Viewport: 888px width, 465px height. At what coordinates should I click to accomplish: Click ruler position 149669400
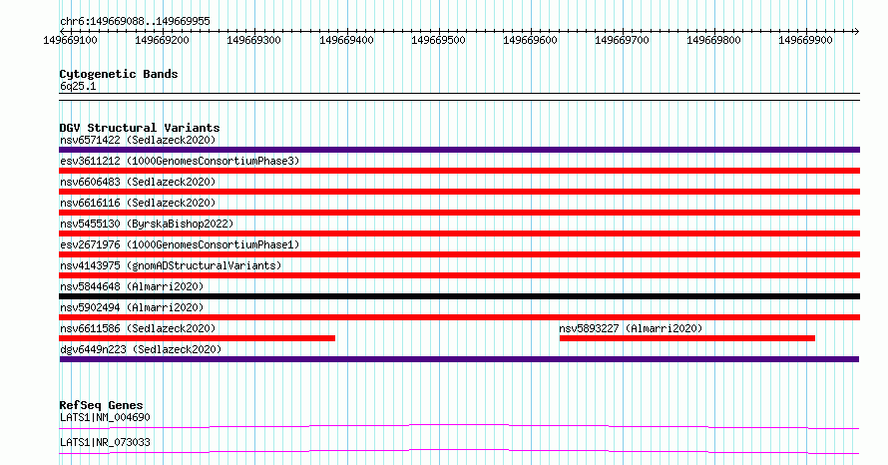346,40
